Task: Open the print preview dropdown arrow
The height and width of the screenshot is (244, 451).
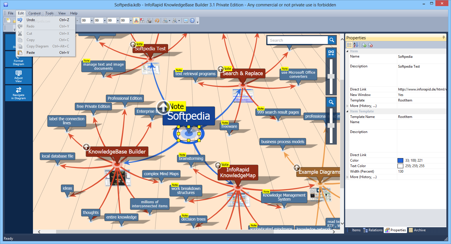Action: coord(179,21)
